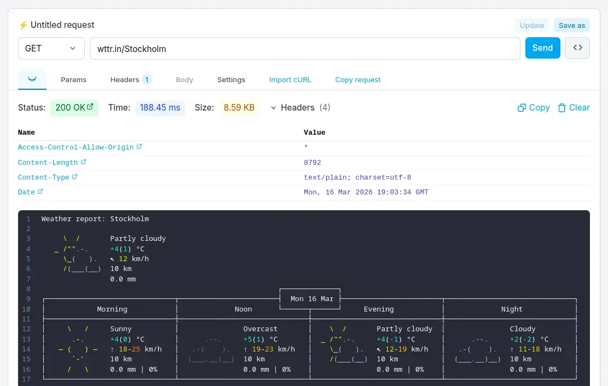Screen dimensions: 608x386
Task: Click the code snippet brackets icon
Action: [577, 48]
